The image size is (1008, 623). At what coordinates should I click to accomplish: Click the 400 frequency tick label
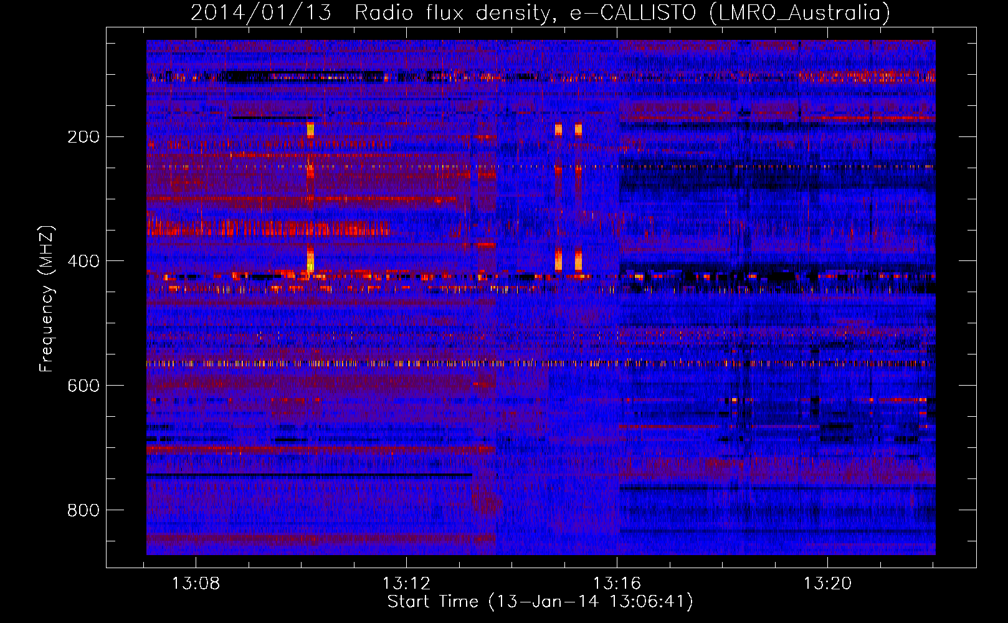pyautogui.click(x=83, y=261)
